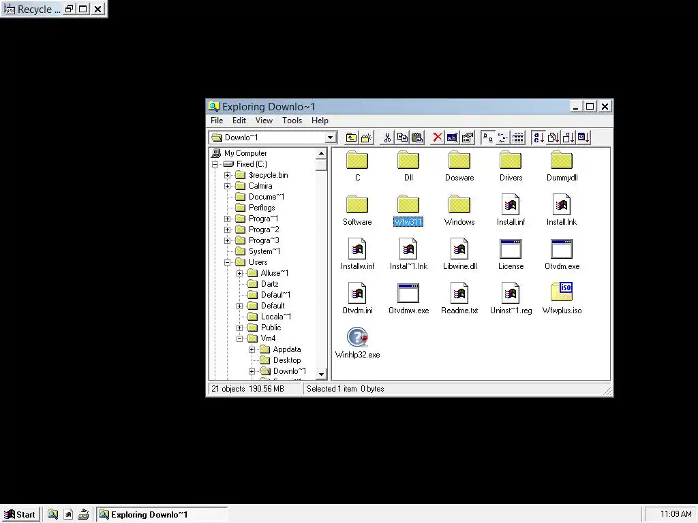Select Readme.txt file icon
Image resolution: width=698 pixels, height=523 pixels.
(459, 298)
